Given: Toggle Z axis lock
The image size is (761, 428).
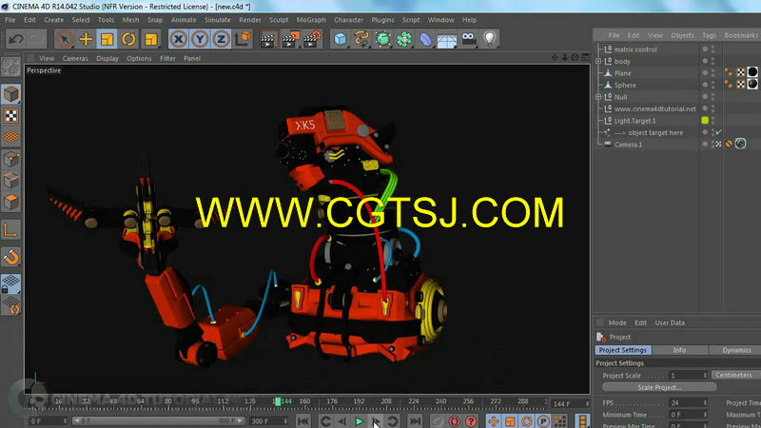Looking at the screenshot, I should tap(222, 39).
